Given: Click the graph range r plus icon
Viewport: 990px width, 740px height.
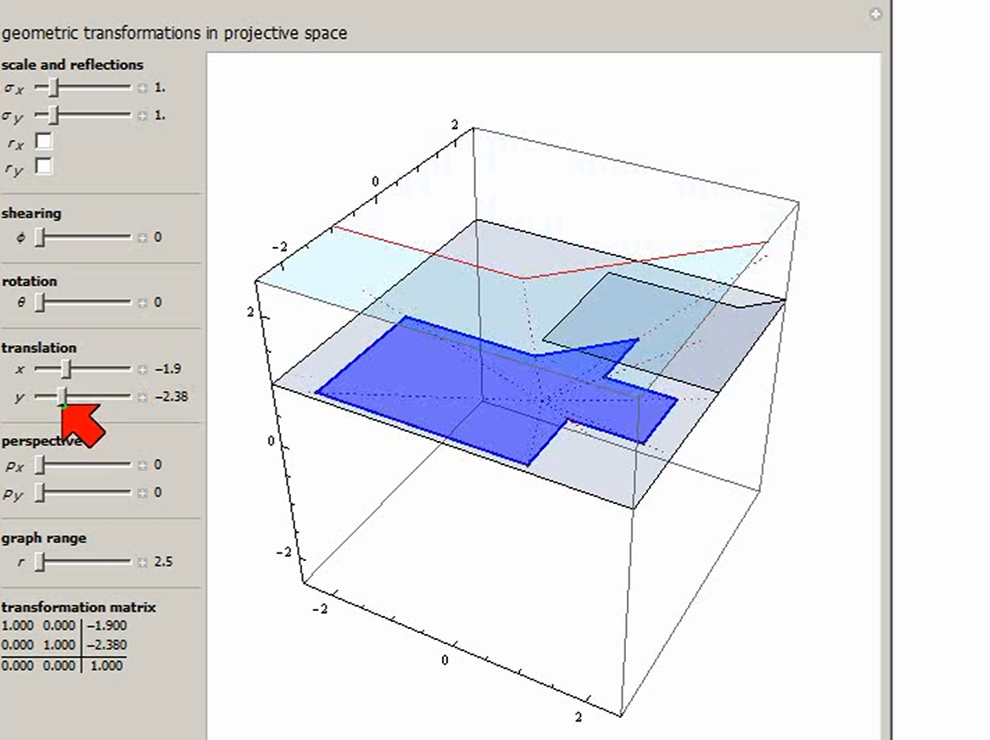Looking at the screenshot, I should tap(143, 562).
